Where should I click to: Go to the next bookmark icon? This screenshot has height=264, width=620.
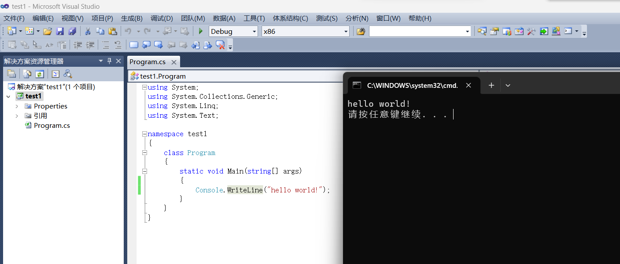[159, 45]
